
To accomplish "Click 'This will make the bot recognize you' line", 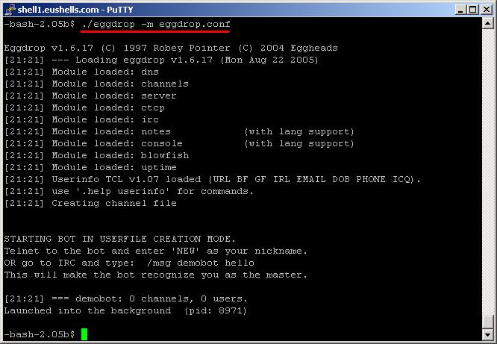I will pos(156,275).
